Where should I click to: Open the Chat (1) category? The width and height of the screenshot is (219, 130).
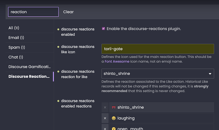pos(30,57)
